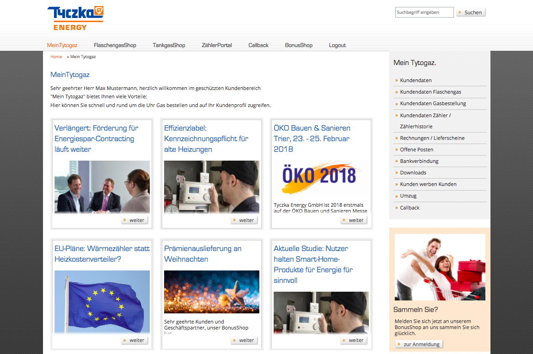Click the Tyczka Energy GmbH ÖKO teaser text

tap(320, 208)
